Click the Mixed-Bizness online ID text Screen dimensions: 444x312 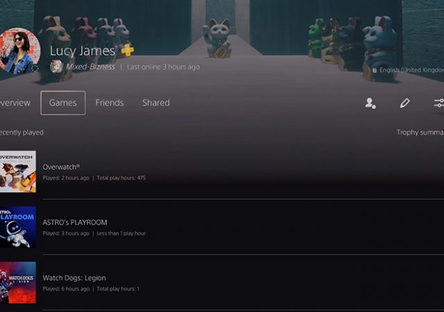(91, 67)
